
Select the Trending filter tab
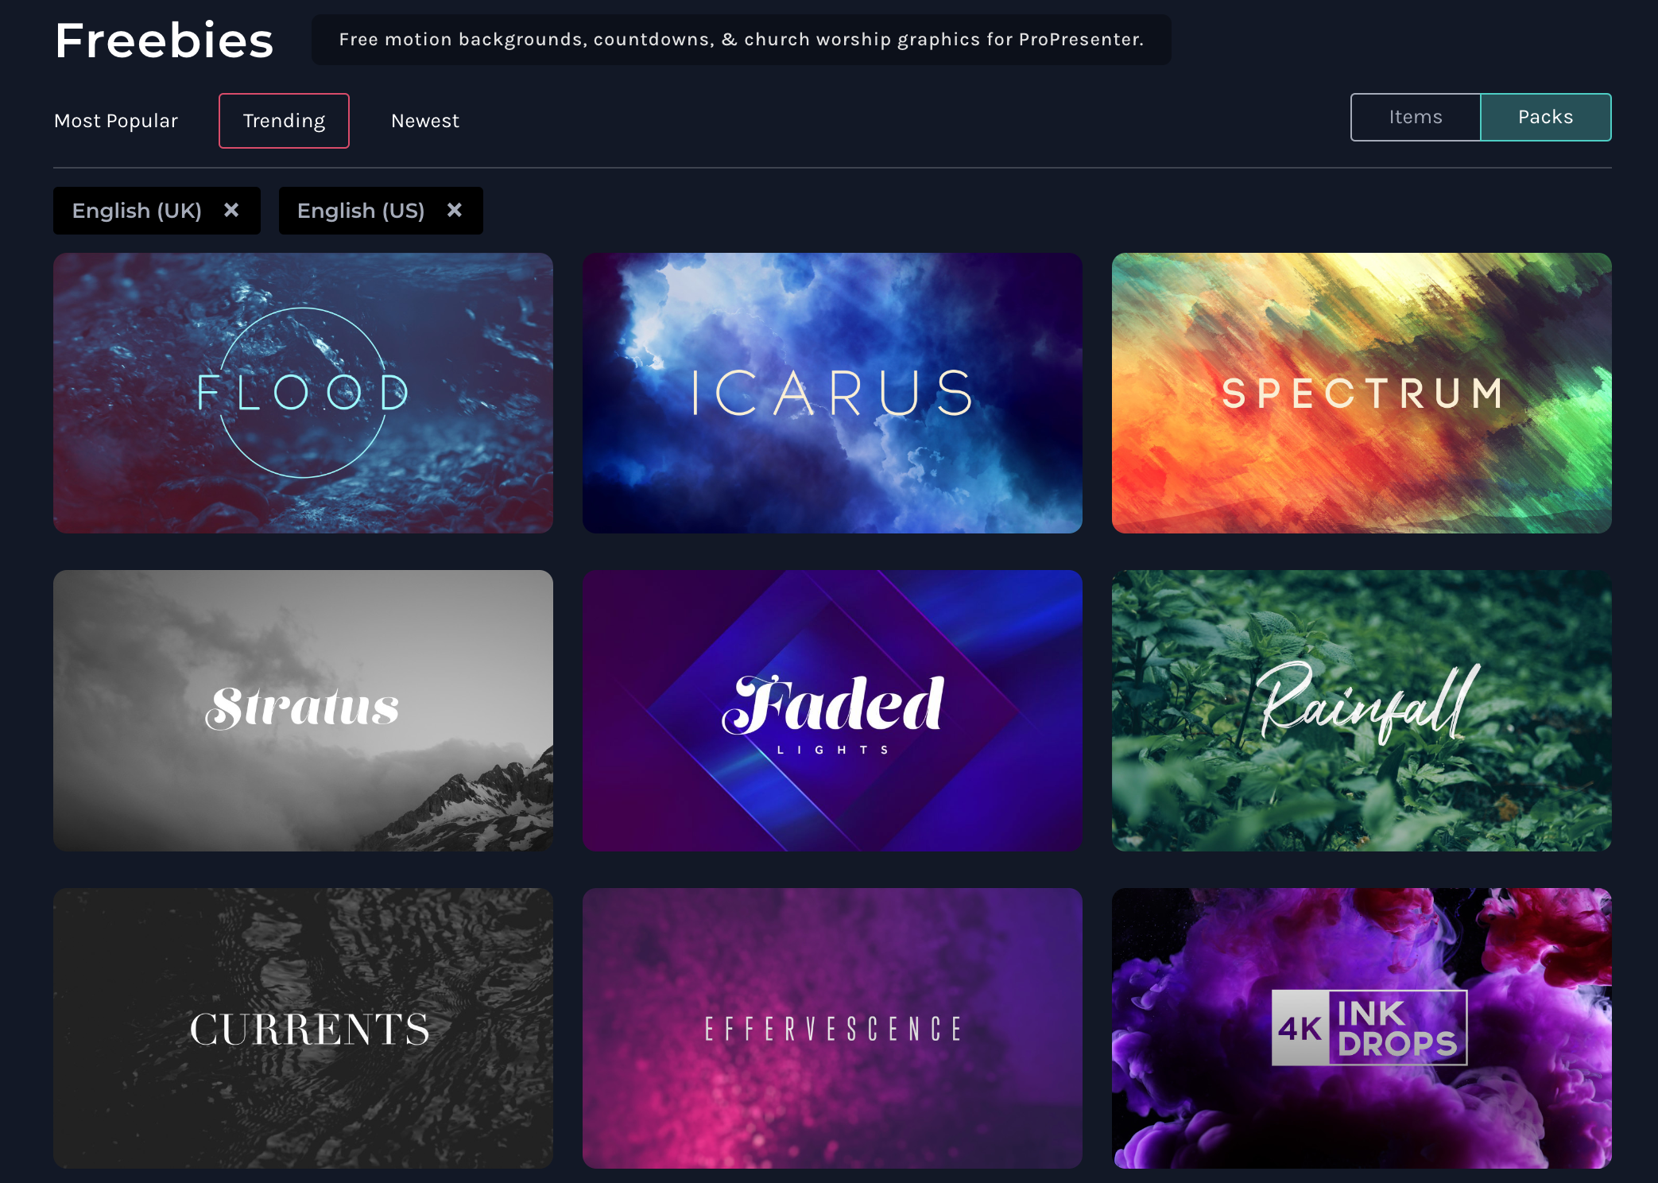click(284, 120)
